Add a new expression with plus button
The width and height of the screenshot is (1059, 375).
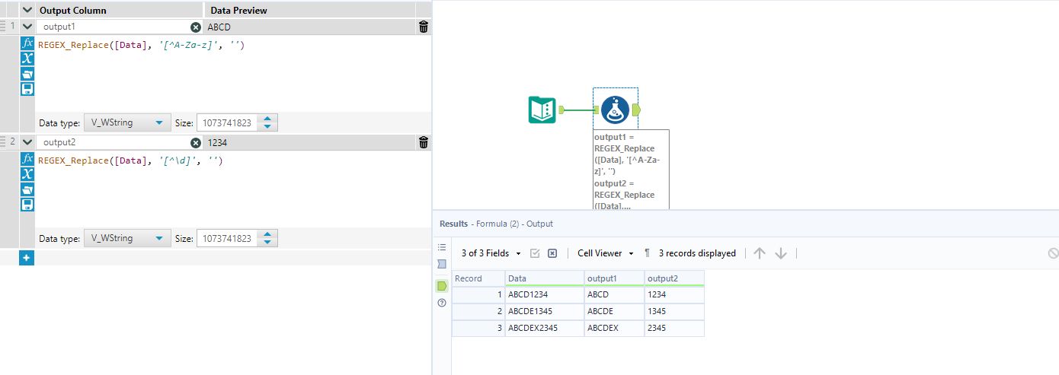(27, 258)
